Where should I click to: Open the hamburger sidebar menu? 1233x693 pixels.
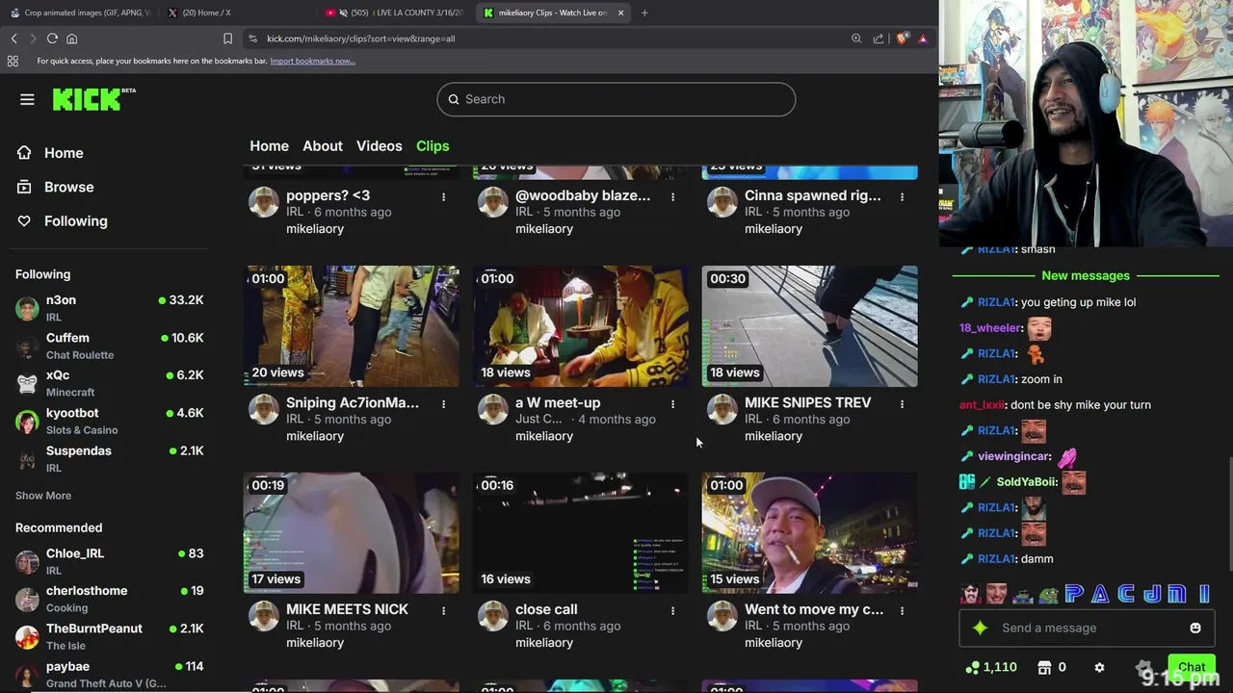(x=27, y=99)
